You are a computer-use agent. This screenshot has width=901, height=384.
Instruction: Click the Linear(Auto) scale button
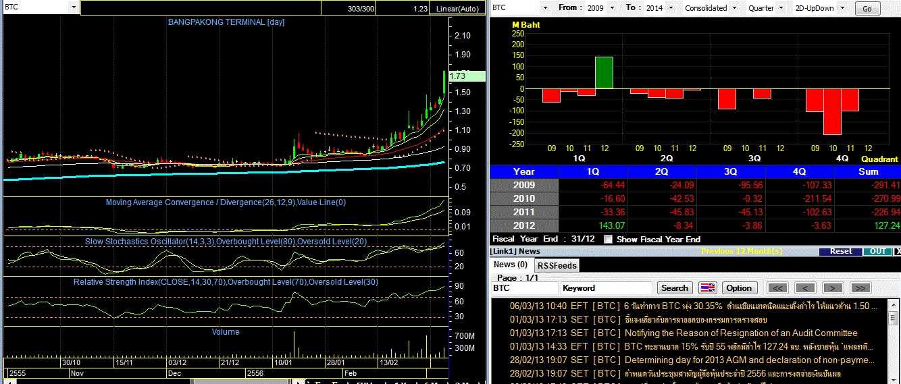point(457,9)
